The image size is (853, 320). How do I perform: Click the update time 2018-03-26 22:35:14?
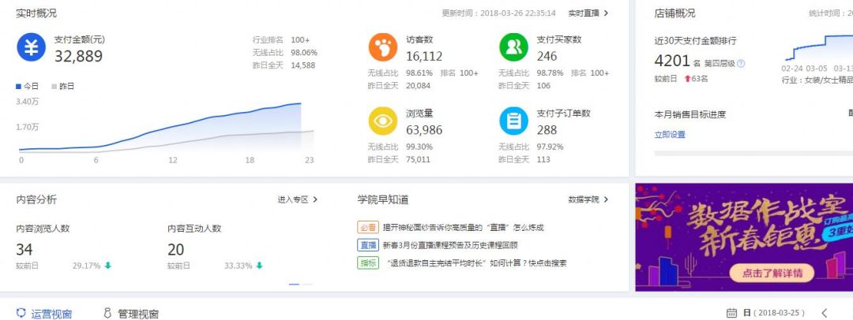(x=518, y=13)
